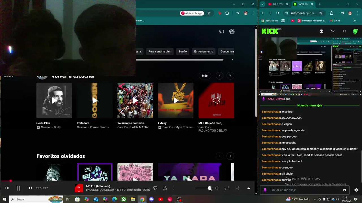Expand the now playing panel arrow
Screen dimensions: 362x203
[249, 188]
